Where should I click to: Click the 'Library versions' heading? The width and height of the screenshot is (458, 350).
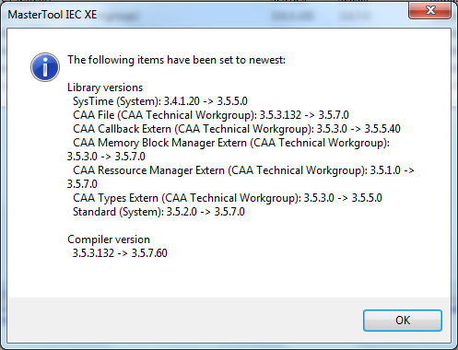(x=105, y=87)
